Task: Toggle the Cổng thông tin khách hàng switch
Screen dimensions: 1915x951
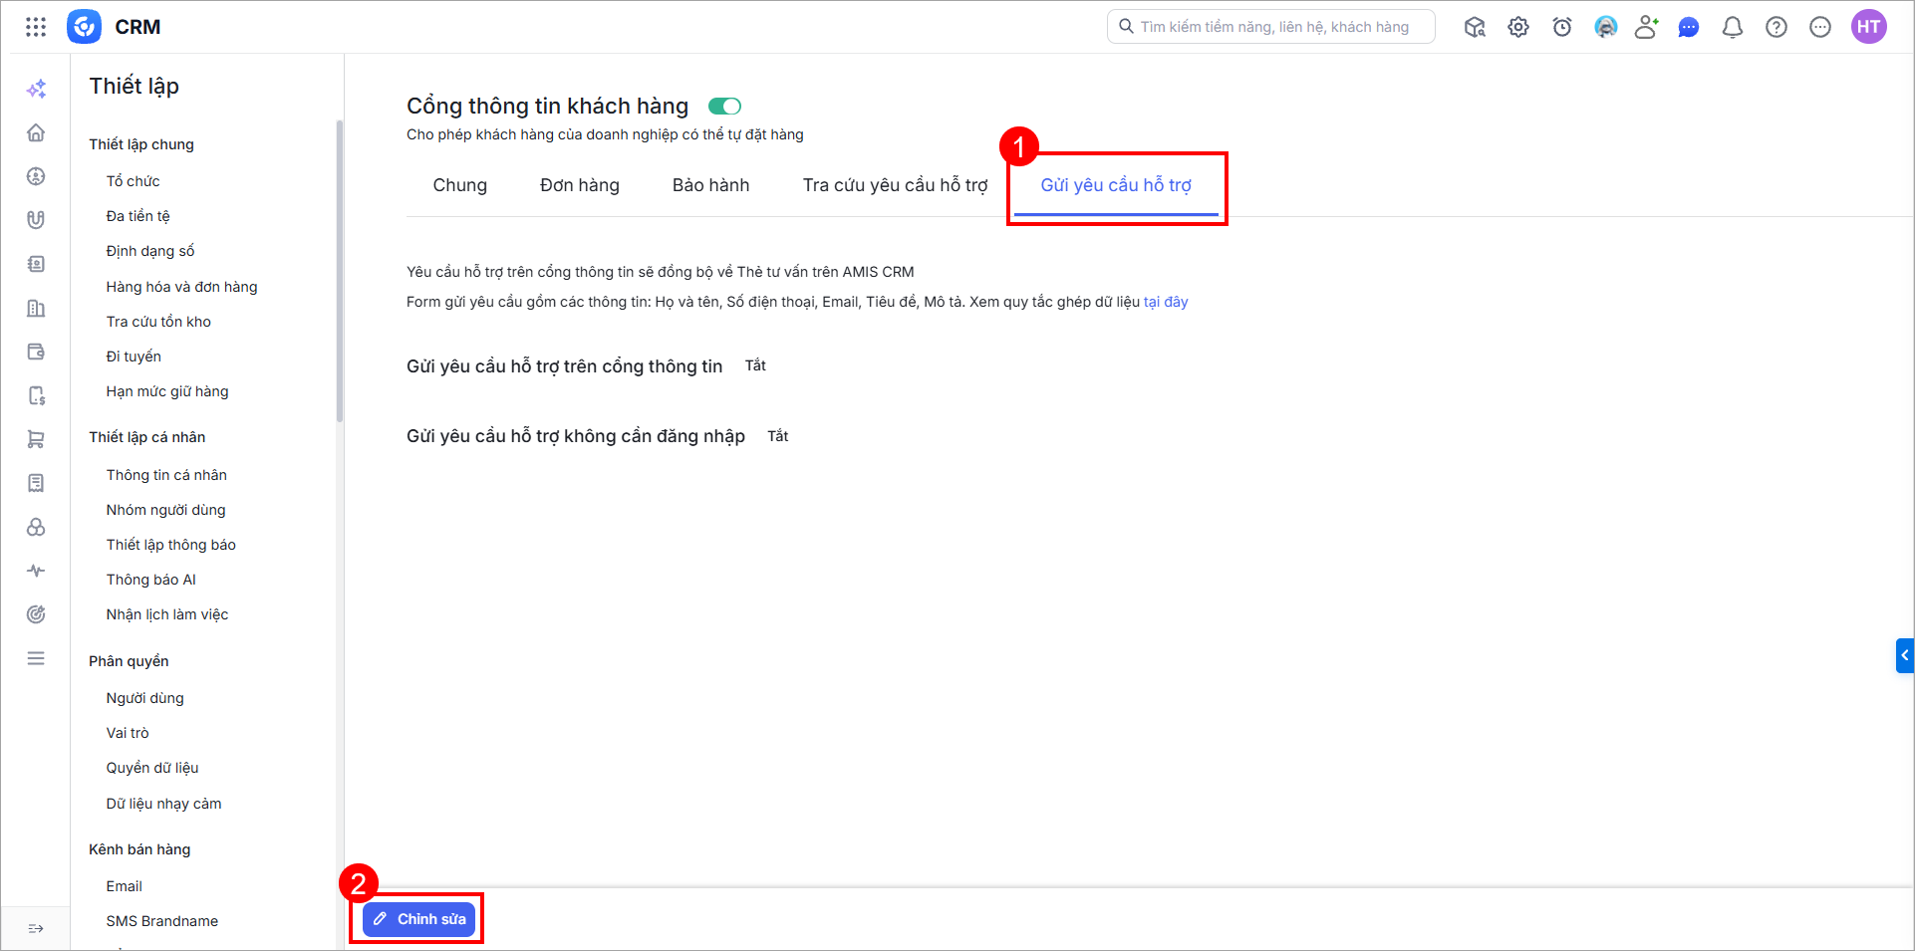Action: click(724, 106)
